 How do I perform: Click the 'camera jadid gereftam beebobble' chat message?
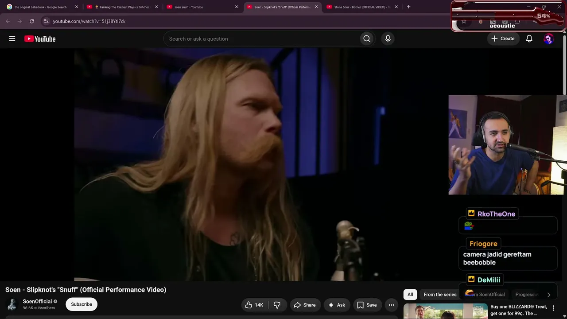point(497,258)
